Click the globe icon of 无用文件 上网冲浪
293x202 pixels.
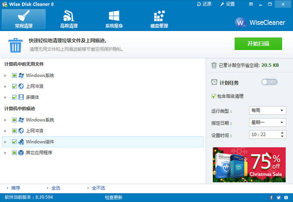point(21,86)
